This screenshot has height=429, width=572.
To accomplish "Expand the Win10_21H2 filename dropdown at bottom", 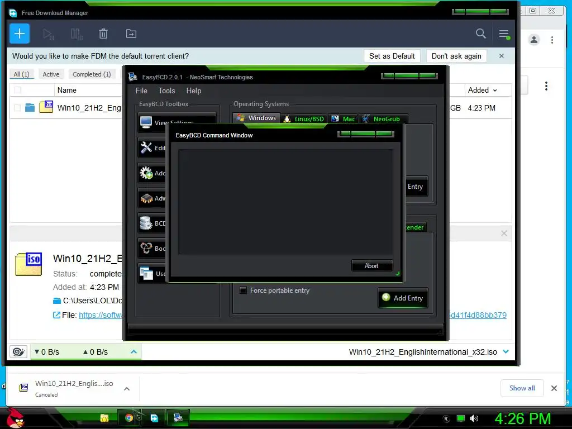I will (506, 352).
